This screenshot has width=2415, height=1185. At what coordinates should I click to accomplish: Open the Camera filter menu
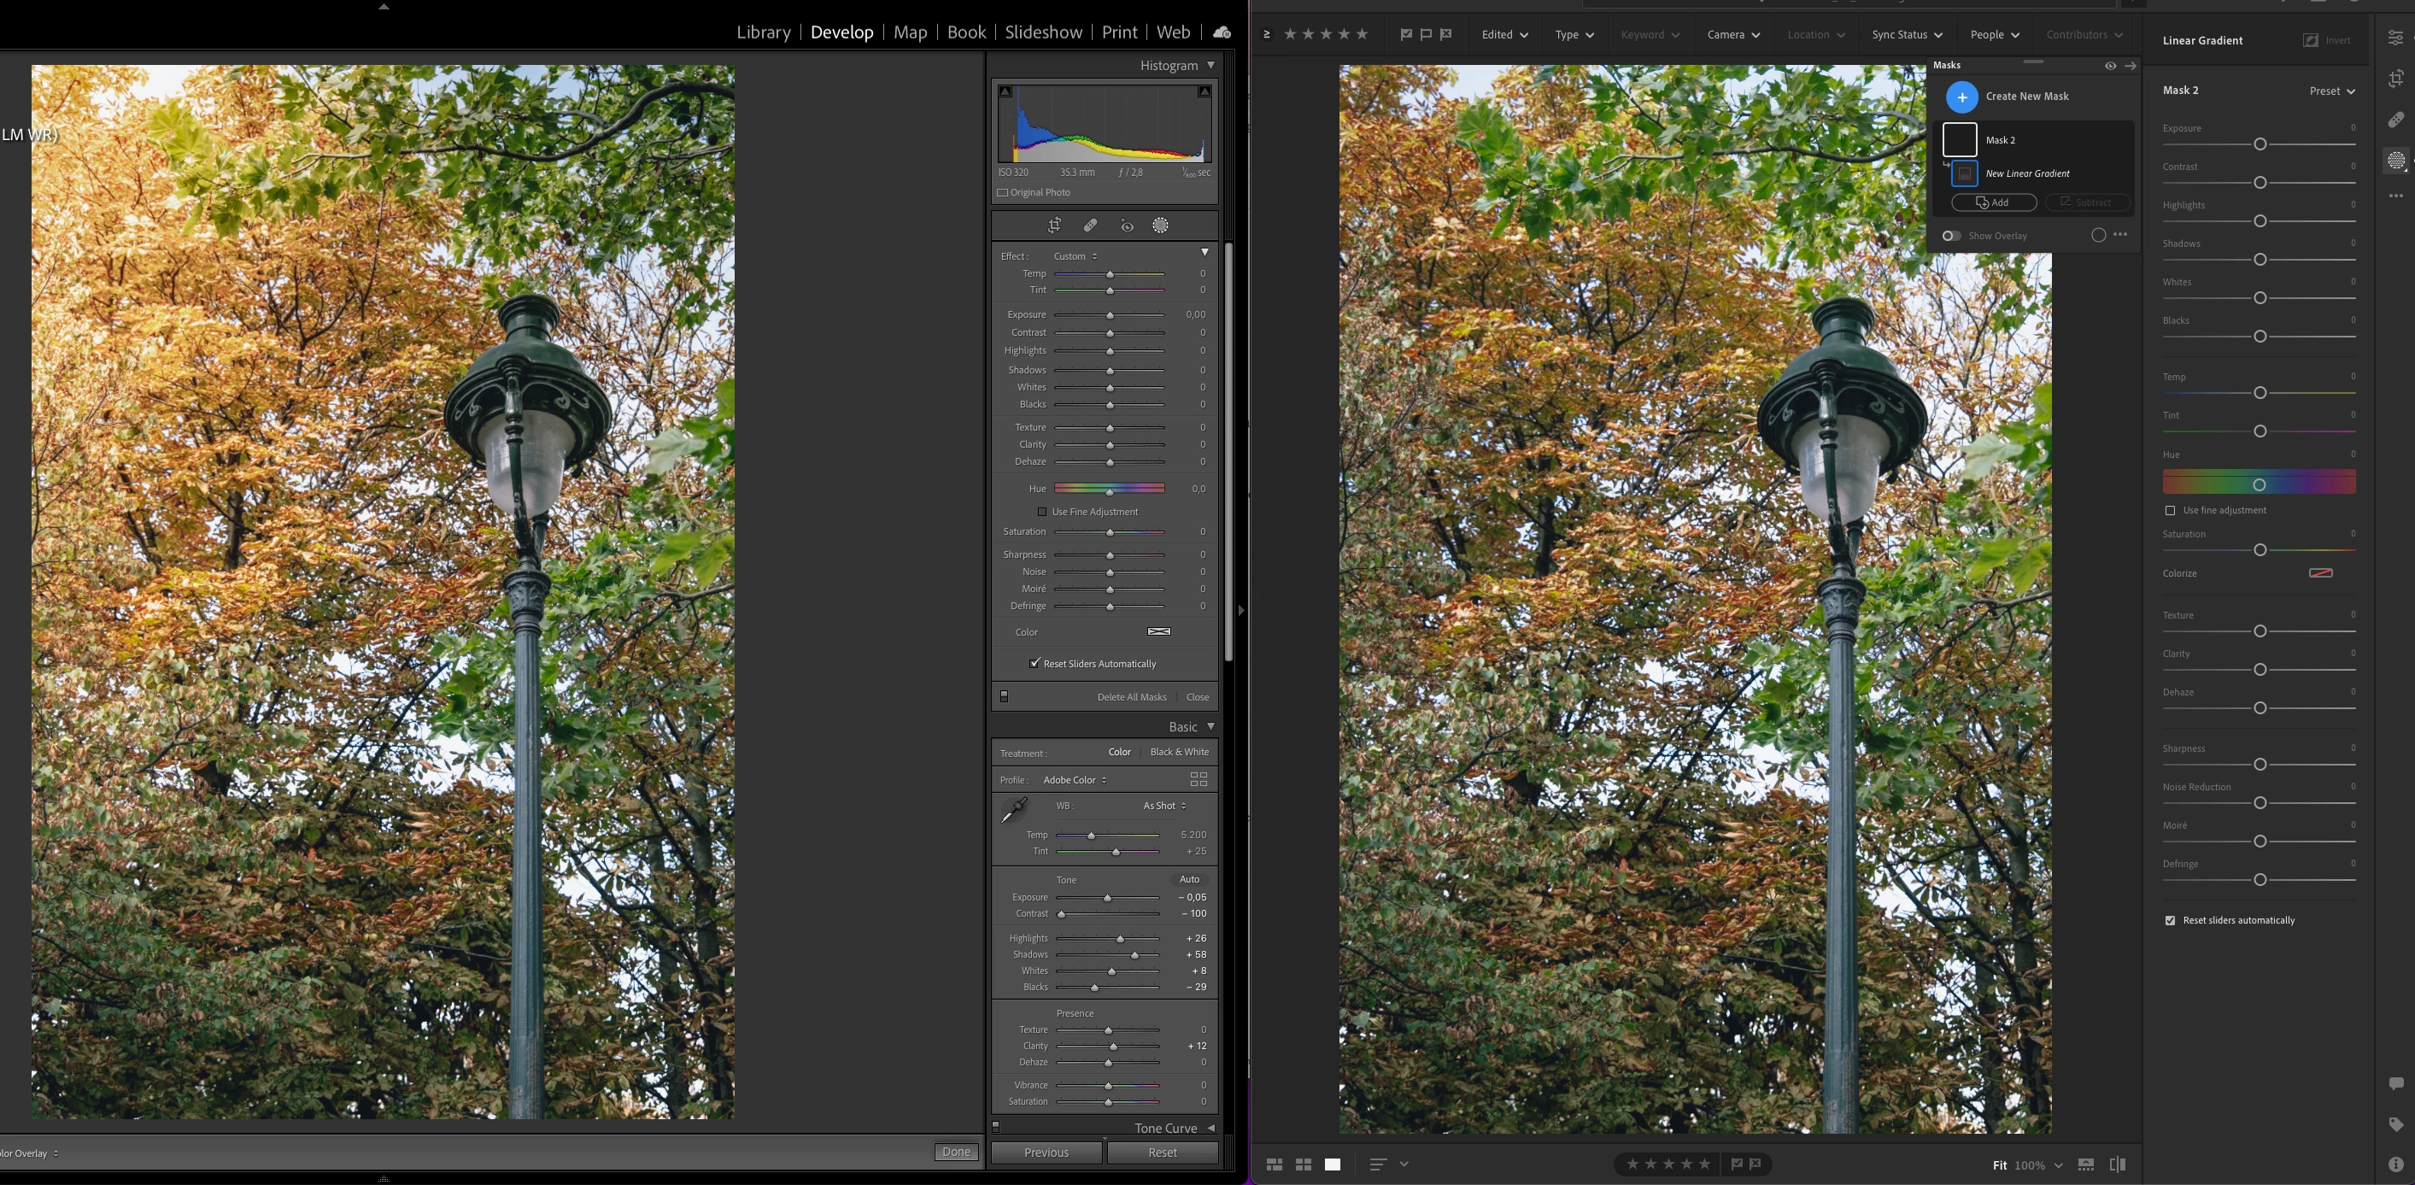(x=1732, y=35)
